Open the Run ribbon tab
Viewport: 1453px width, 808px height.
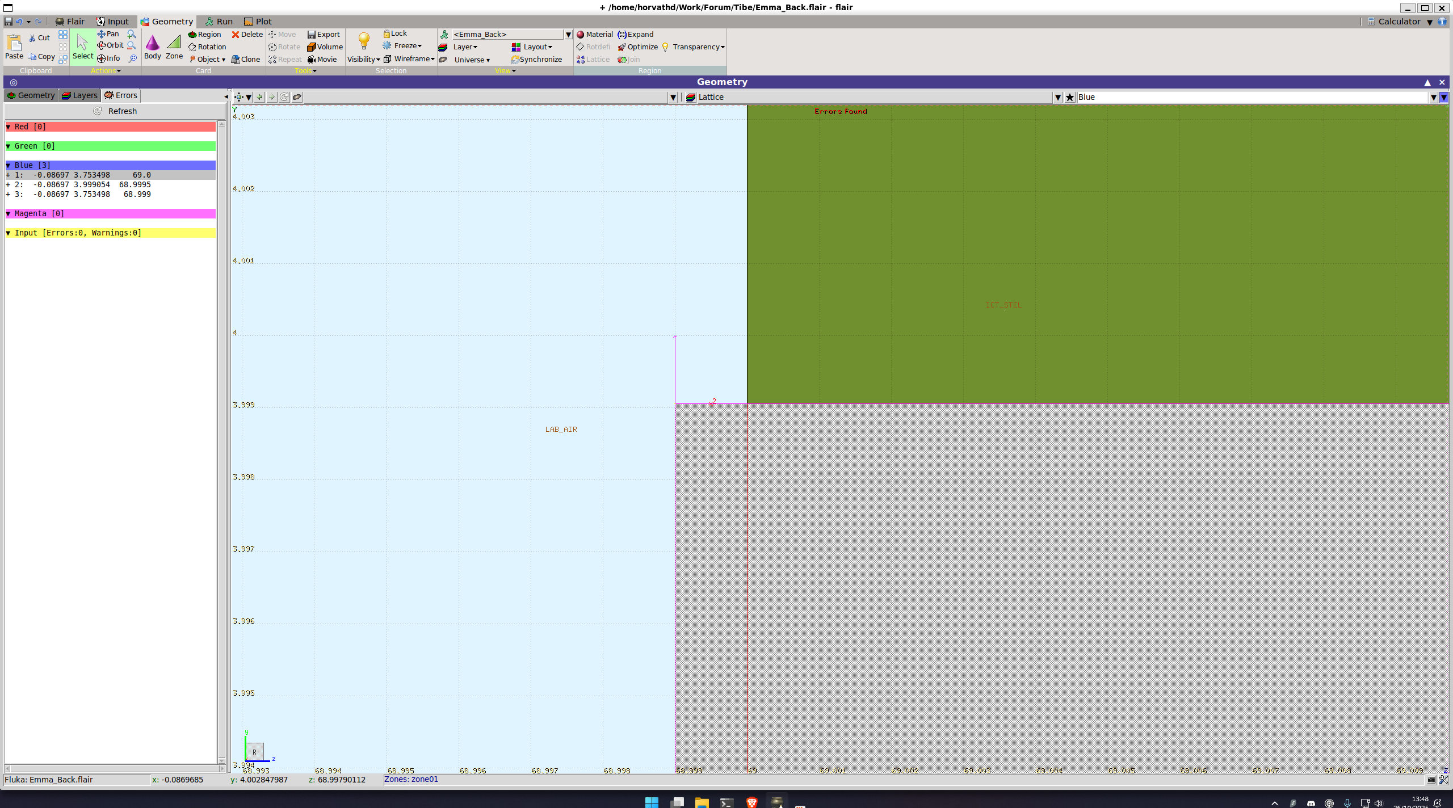(x=219, y=22)
